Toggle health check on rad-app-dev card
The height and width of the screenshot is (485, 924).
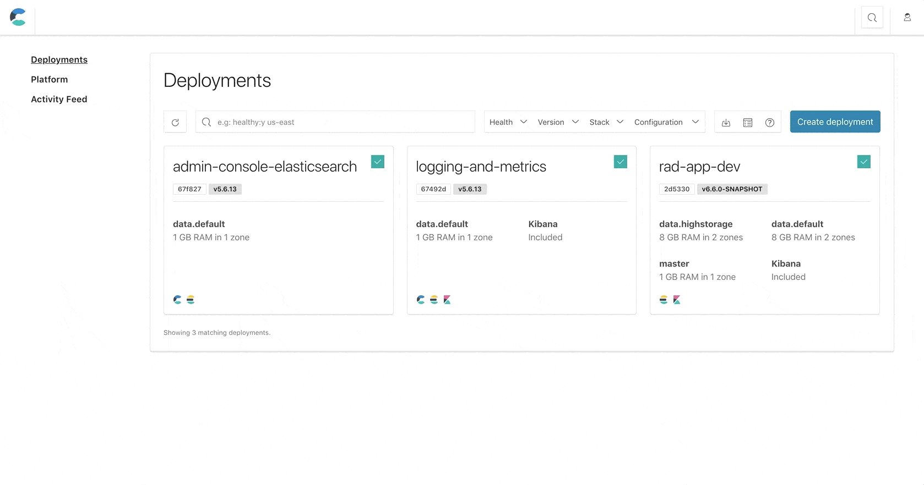point(864,162)
